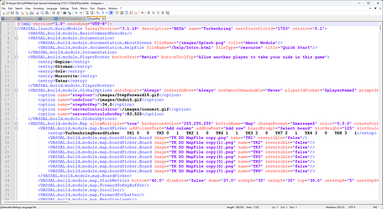Click the Copy toolbar icon

point(42,13)
